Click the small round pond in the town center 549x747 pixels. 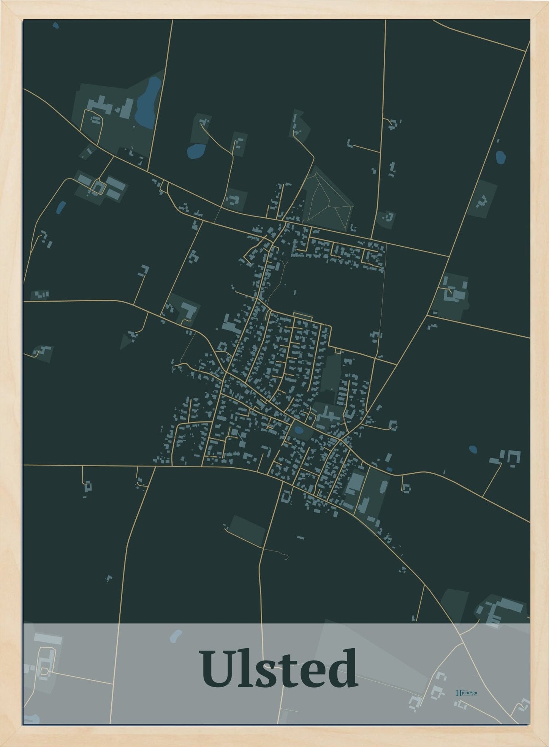pos(299,430)
